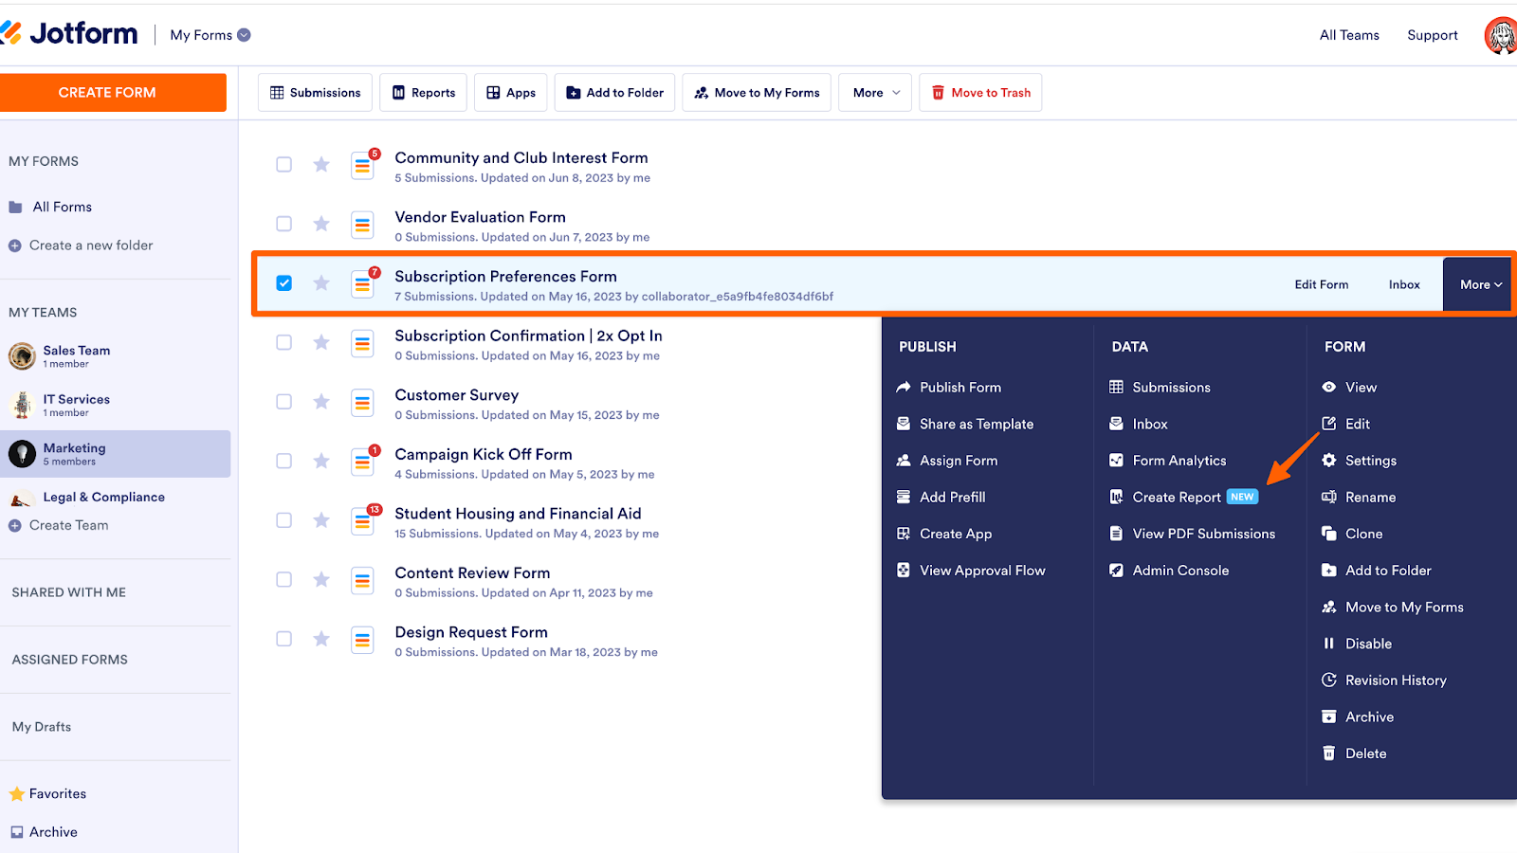
Task: Select Community and Club Interest Form checkbox
Action: pyautogui.click(x=283, y=165)
